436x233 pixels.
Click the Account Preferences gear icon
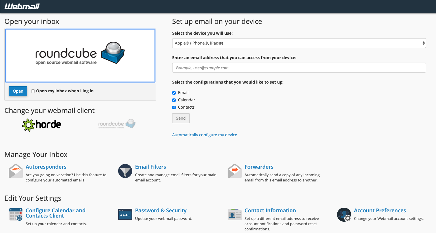pos(344,215)
